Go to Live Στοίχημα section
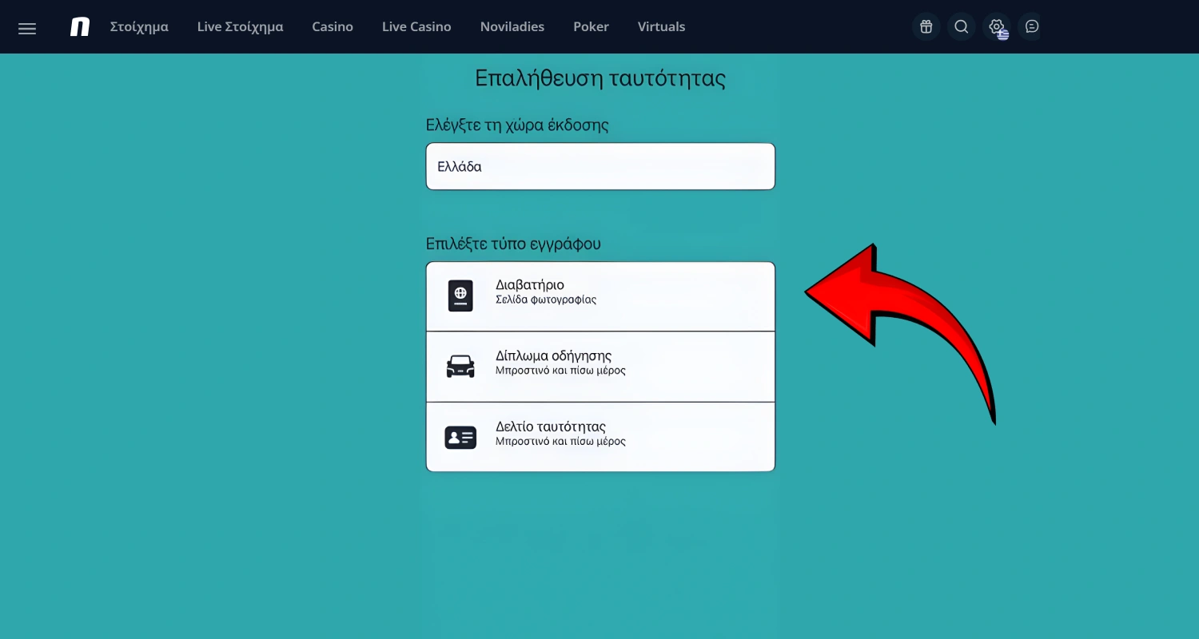This screenshot has height=639, width=1199. [240, 27]
